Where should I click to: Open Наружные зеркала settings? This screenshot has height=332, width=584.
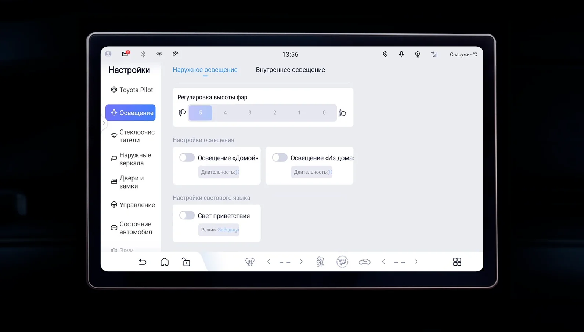[x=132, y=159]
